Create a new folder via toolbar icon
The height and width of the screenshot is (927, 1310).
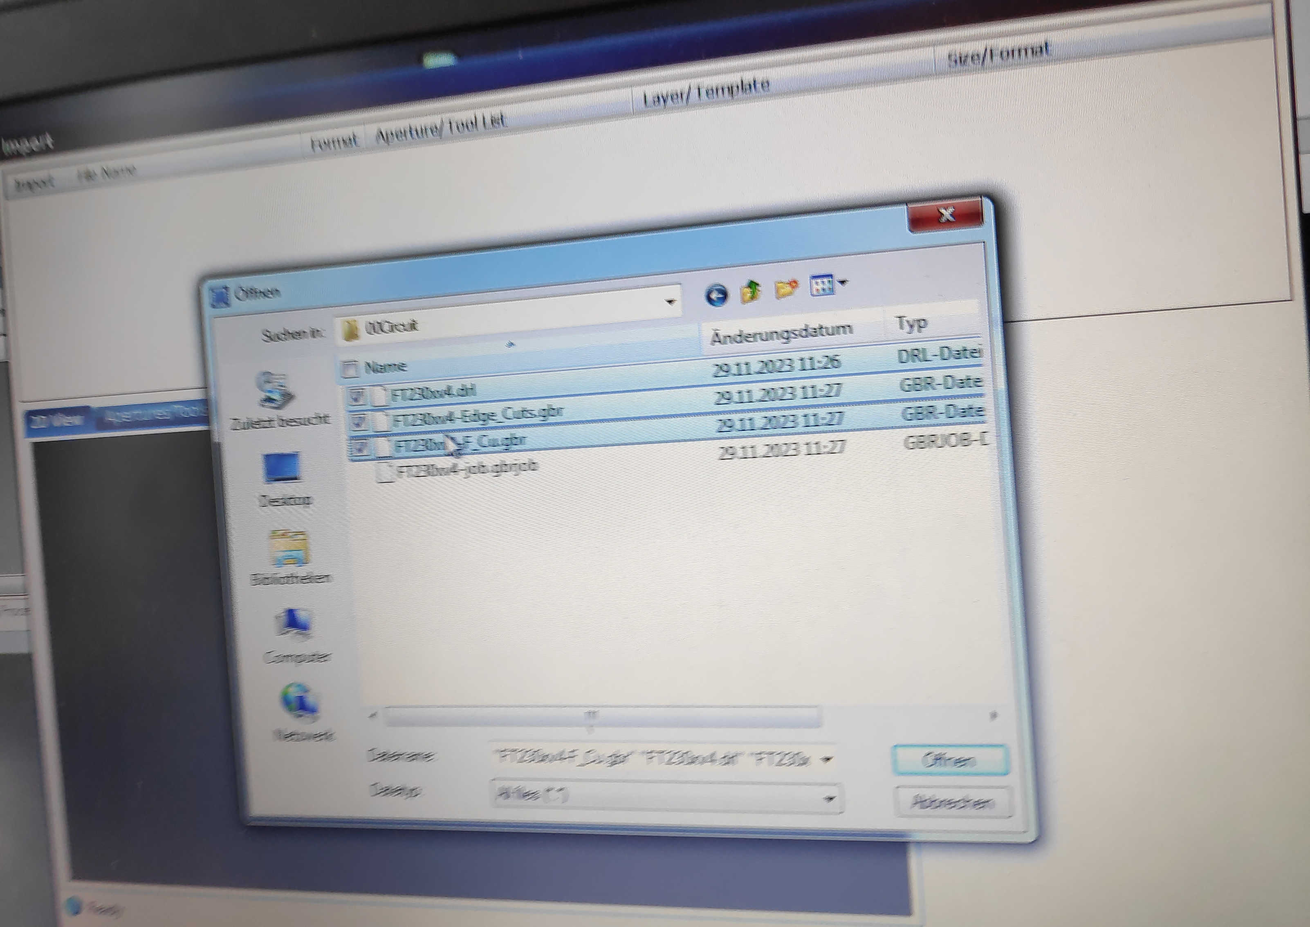point(786,288)
